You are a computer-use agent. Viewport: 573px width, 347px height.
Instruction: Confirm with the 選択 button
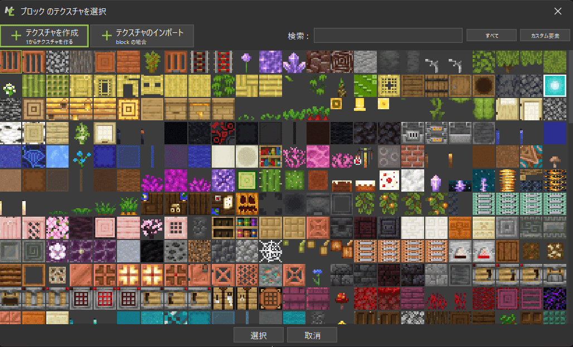coord(259,335)
